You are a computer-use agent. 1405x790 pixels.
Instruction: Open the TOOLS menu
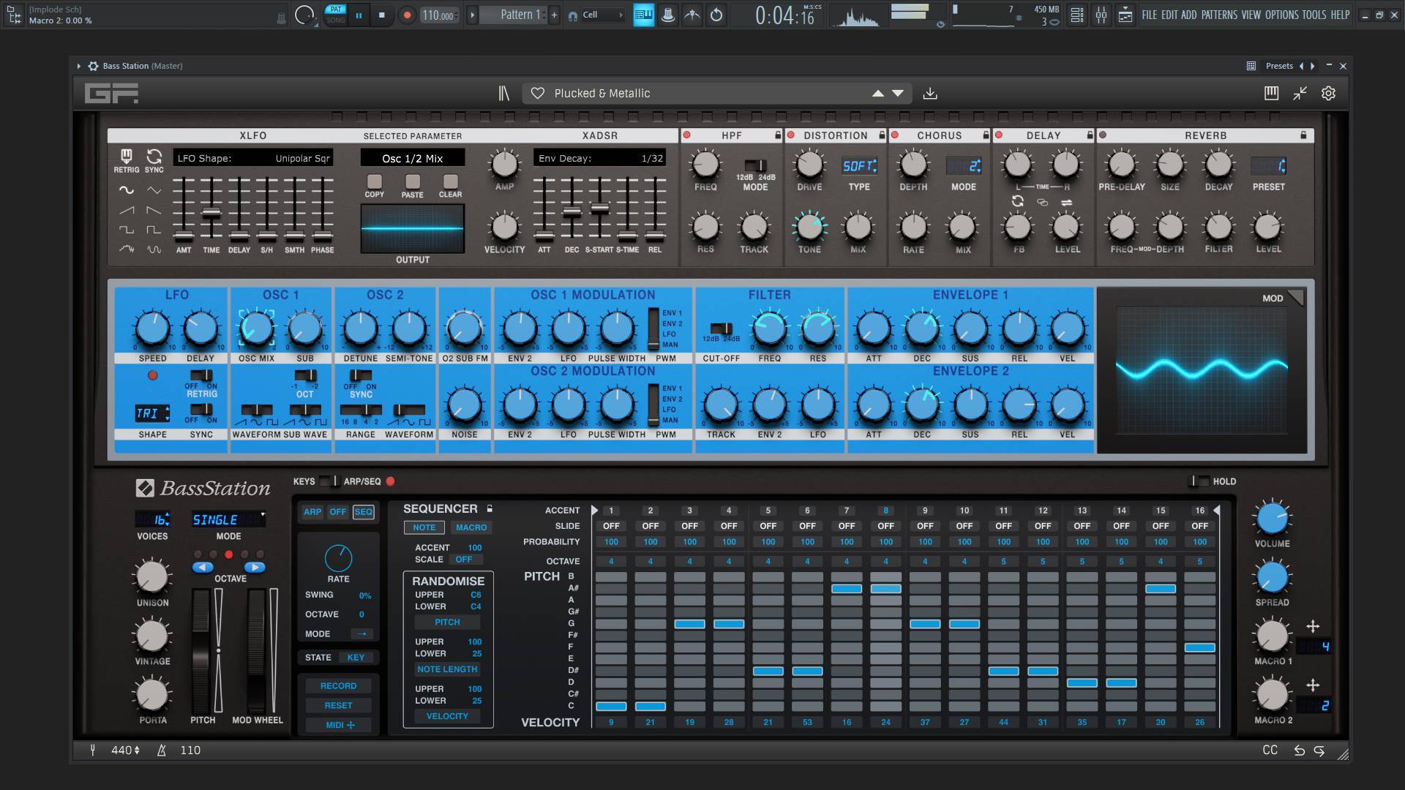pos(1314,15)
